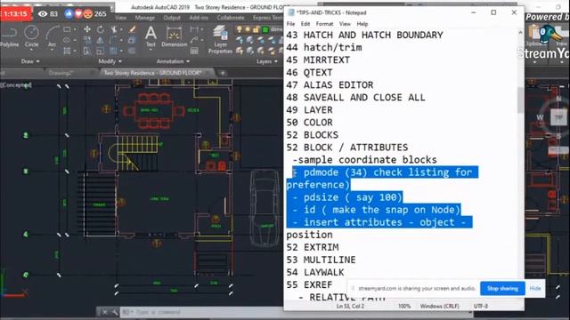Viewport: 570px width, 320px height.
Task: Select the Text annotation tool
Action: (151, 36)
